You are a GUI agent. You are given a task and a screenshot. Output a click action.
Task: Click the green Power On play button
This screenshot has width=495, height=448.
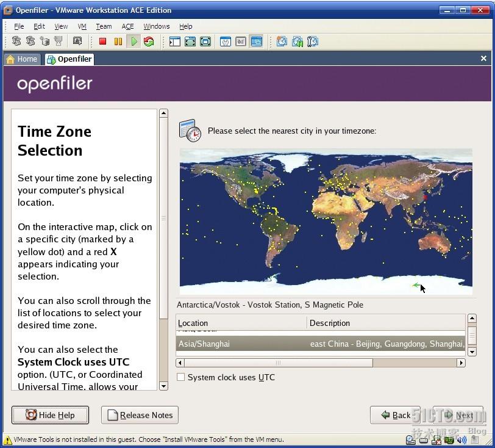point(134,42)
